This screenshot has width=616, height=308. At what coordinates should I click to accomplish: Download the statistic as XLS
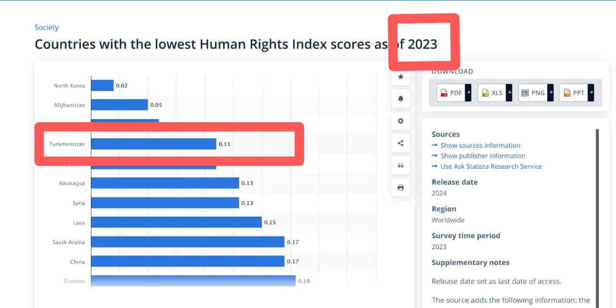tap(492, 93)
